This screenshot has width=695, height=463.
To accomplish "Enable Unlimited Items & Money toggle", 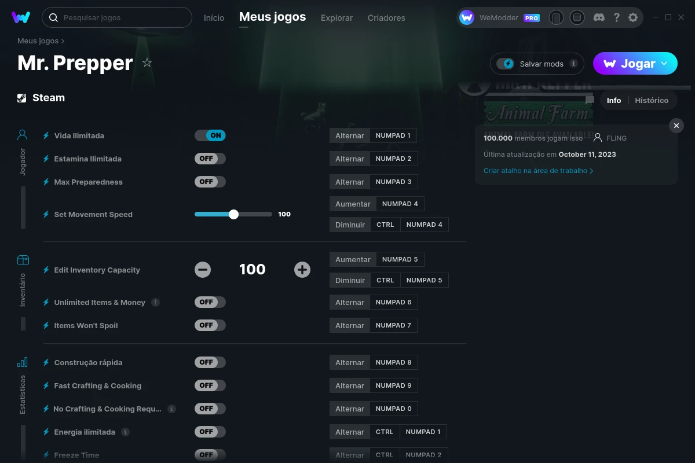I will (x=210, y=302).
